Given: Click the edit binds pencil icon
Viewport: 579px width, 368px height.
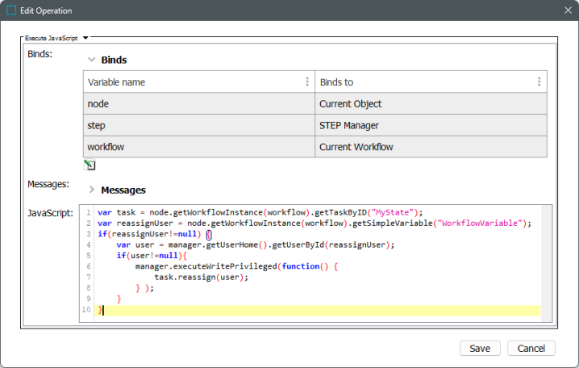Looking at the screenshot, I should [x=90, y=165].
